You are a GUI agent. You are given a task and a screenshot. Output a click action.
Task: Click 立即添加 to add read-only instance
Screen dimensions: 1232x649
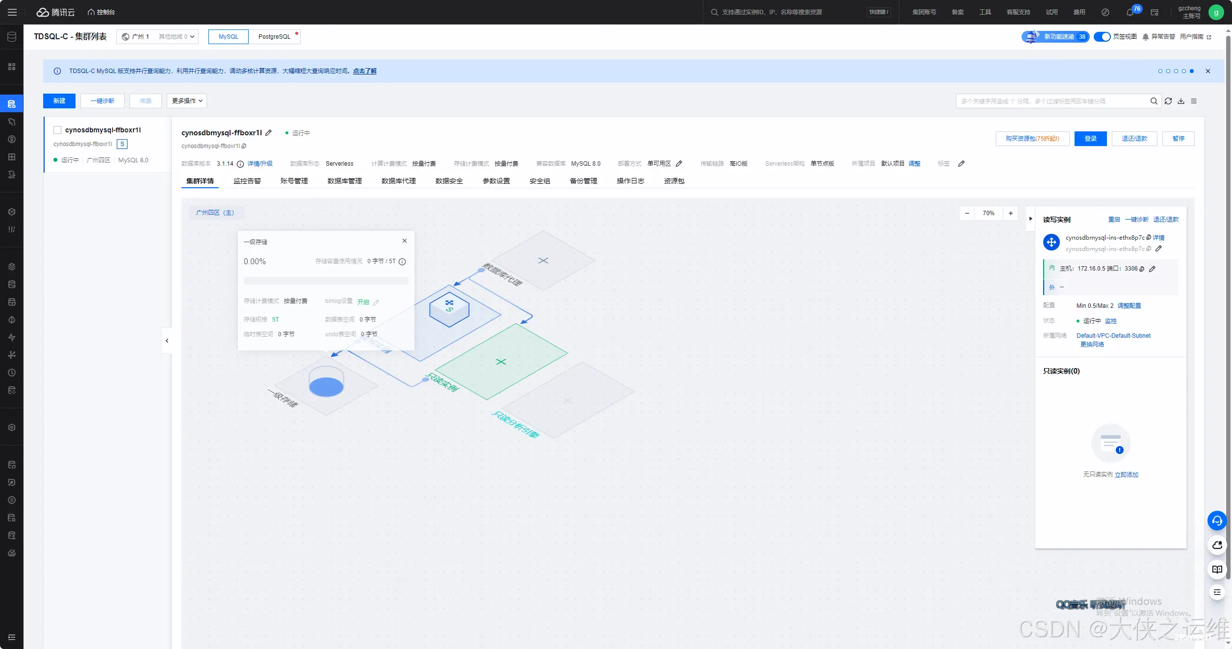(1127, 474)
